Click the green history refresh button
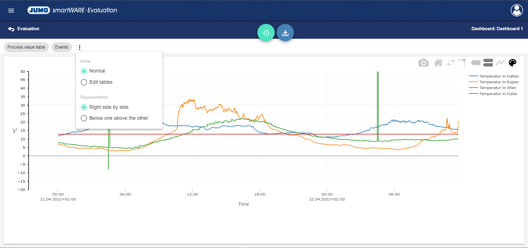The width and height of the screenshot is (528, 248). click(266, 33)
